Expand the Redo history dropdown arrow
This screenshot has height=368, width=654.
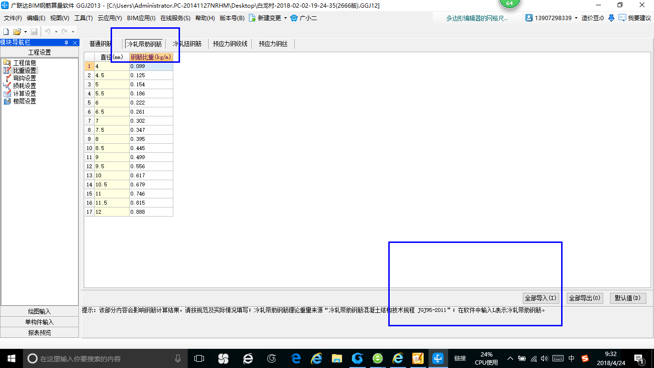click(73, 32)
